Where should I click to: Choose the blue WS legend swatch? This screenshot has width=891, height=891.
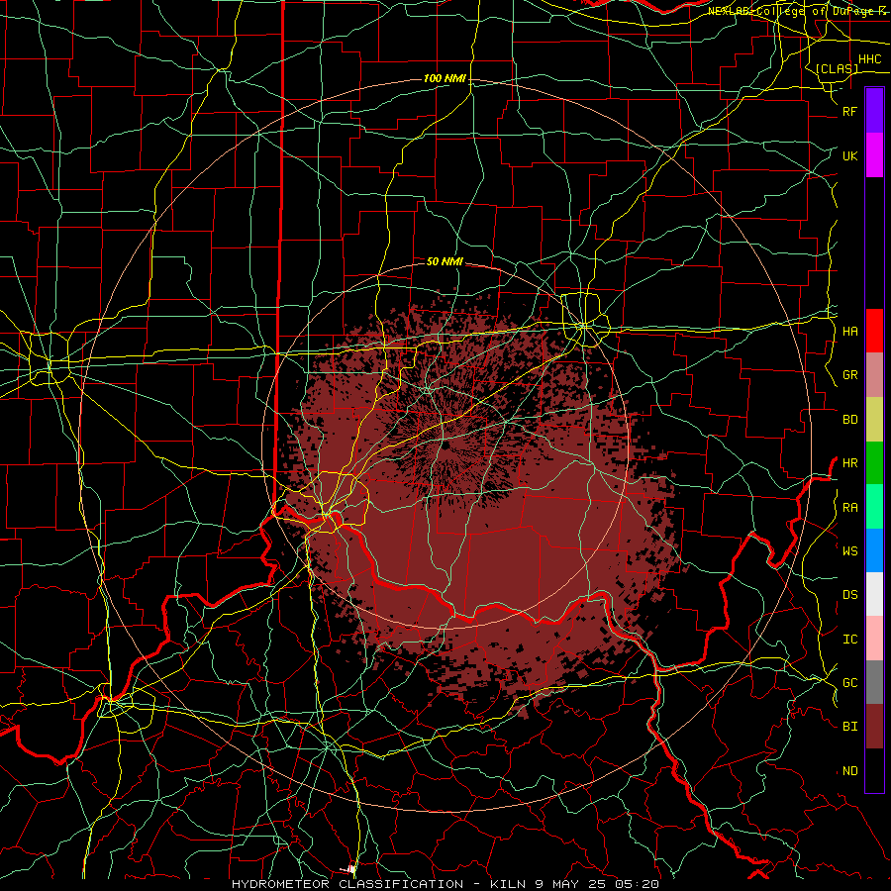click(x=874, y=550)
